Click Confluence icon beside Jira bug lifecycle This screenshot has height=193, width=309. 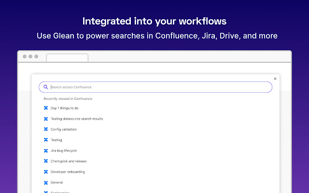pyautogui.click(x=46, y=151)
